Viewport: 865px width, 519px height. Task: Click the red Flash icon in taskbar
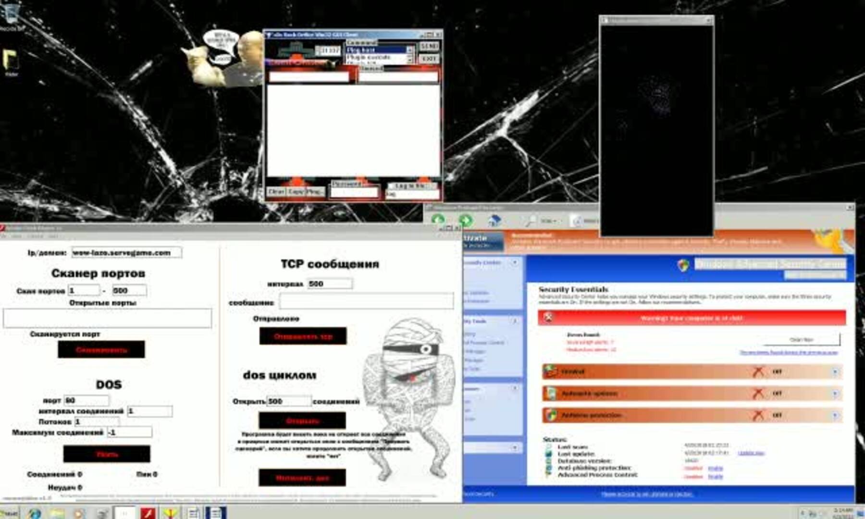[x=148, y=513]
